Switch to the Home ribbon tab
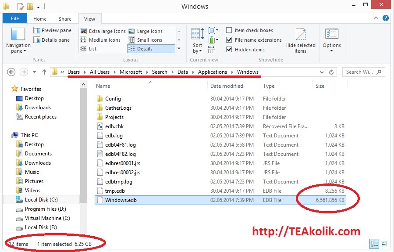Screen dimensions: 394x252 [40, 19]
